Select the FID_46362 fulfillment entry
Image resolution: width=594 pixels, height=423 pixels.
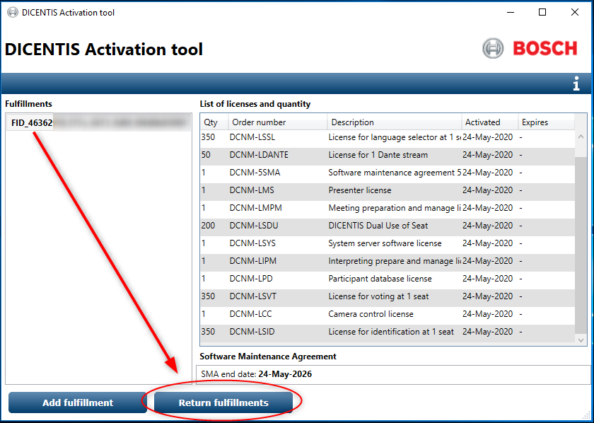(x=99, y=123)
